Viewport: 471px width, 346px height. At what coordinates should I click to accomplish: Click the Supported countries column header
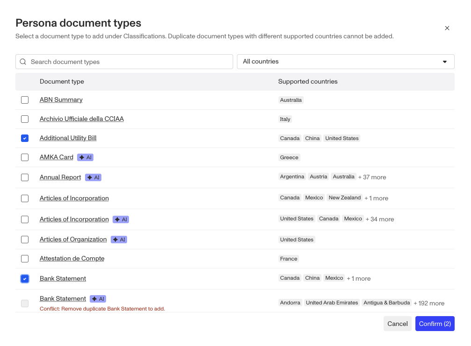click(x=307, y=81)
